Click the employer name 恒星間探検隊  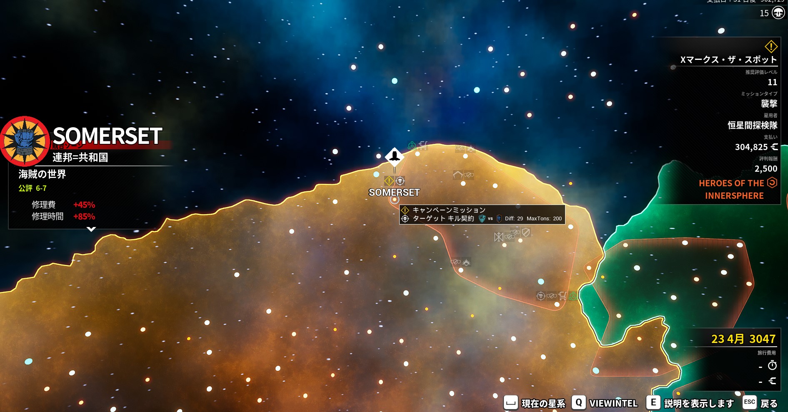pyautogui.click(x=753, y=125)
